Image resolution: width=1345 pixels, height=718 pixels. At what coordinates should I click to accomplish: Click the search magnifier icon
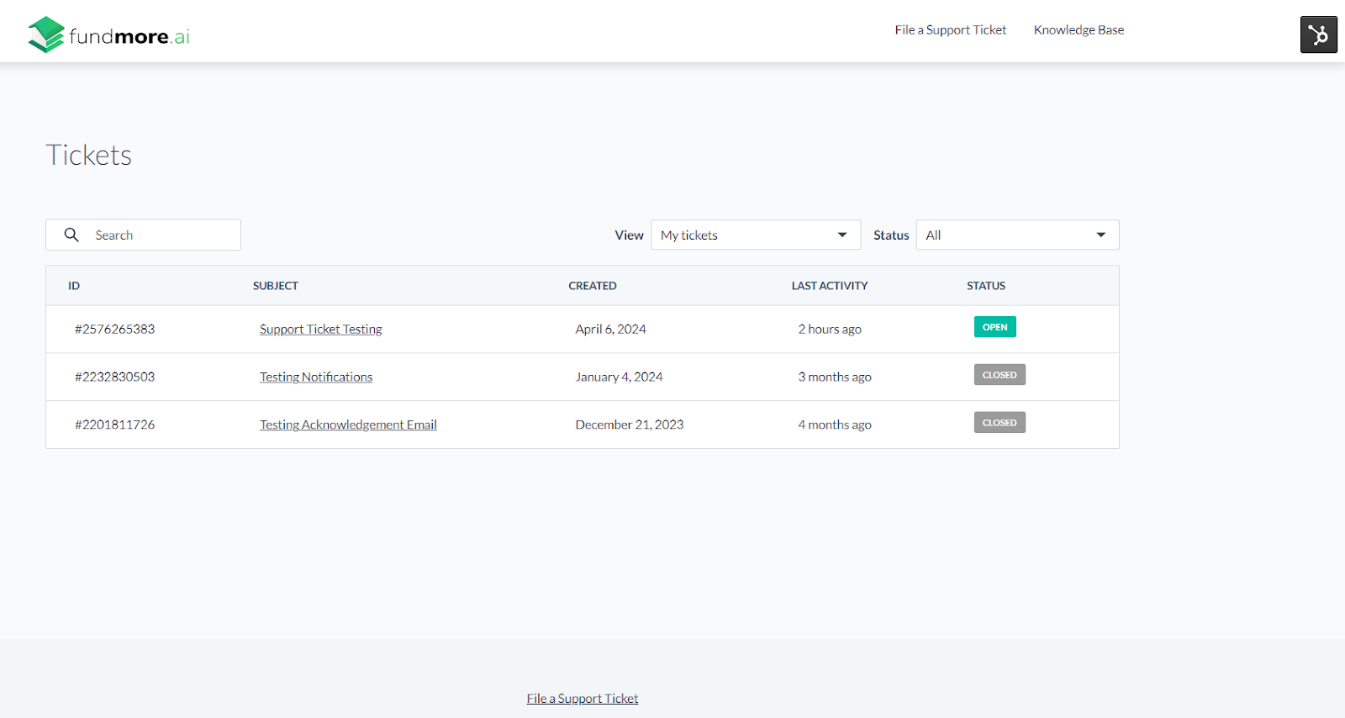(x=71, y=235)
